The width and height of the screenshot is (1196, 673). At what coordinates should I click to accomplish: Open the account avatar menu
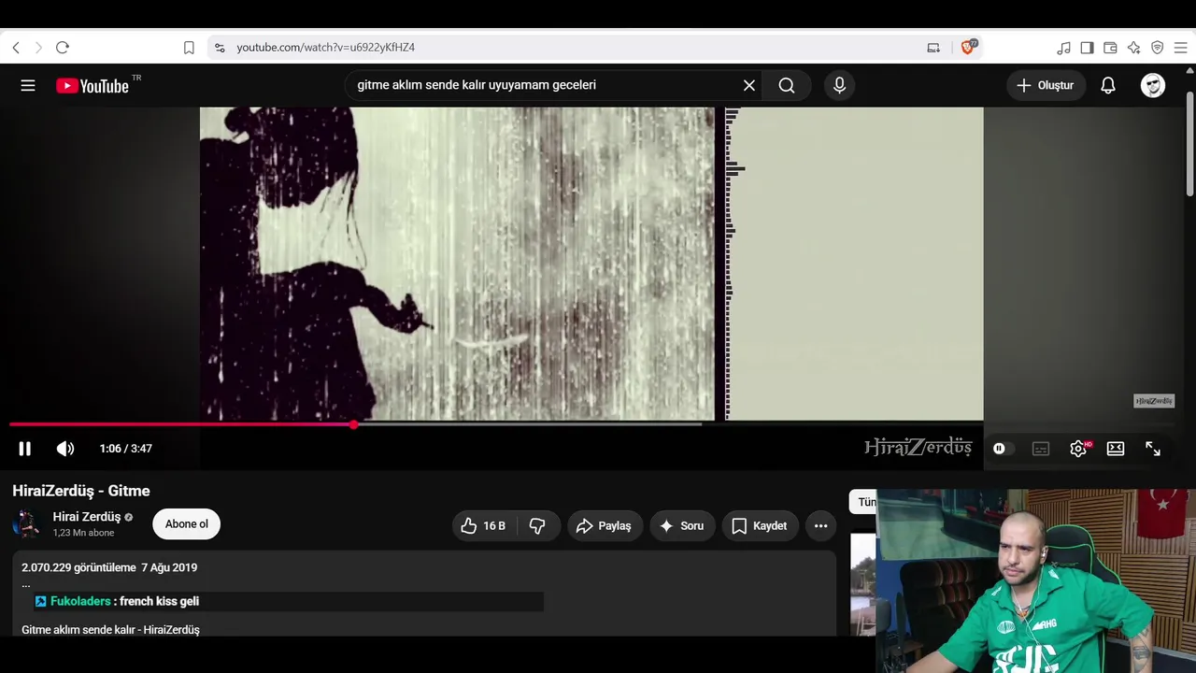click(x=1153, y=85)
